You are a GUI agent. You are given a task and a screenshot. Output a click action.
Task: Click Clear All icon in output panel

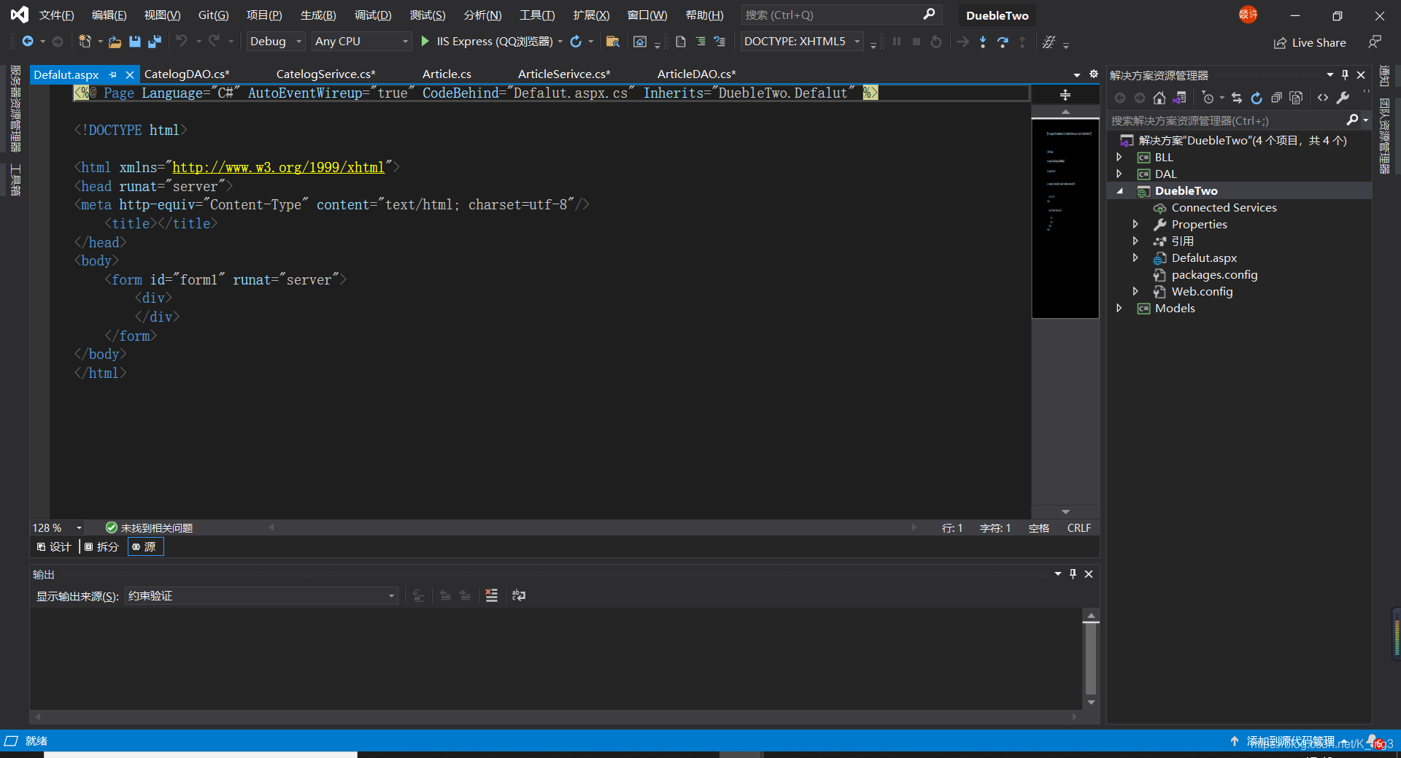pyautogui.click(x=492, y=595)
